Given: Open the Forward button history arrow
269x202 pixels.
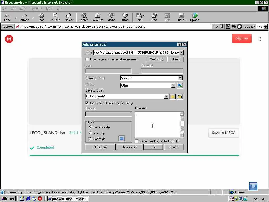Looking at the screenshot, I should [33, 17].
